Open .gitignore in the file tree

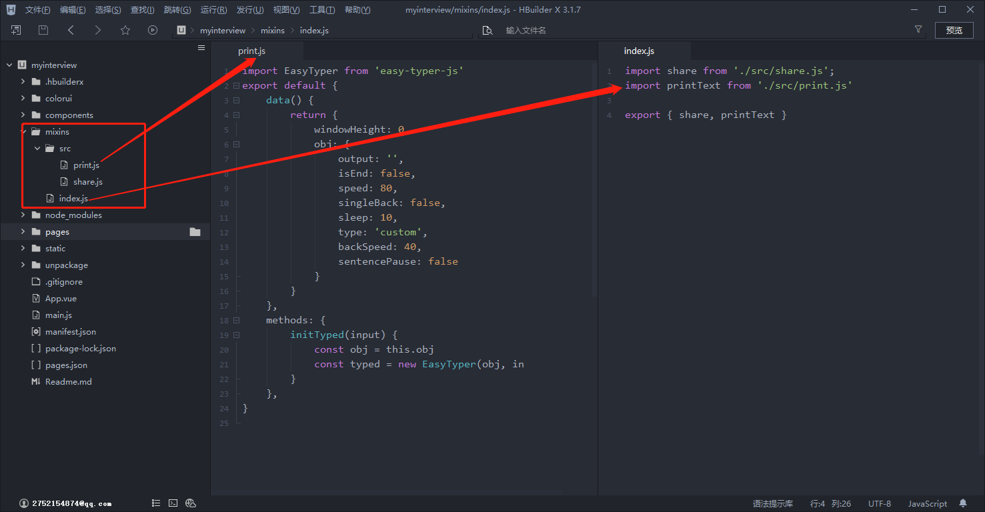pyautogui.click(x=64, y=282)
